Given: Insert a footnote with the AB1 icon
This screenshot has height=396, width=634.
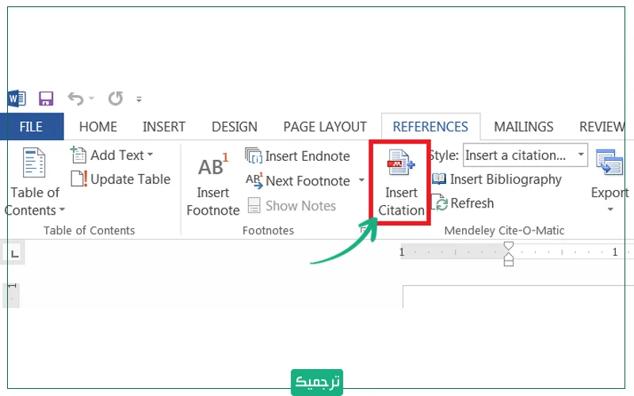Looking at the screenshot, I should [212, 185].
